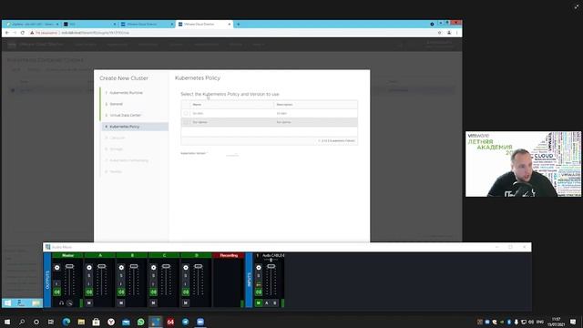Image resolution: width=583 pixels, height=328 pixels.
Task: Toggle the A button on the Audio CABLE input
Action: 267,303
